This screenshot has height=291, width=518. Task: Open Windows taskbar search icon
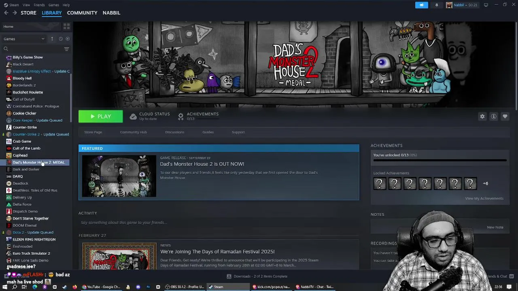(15, 287)
